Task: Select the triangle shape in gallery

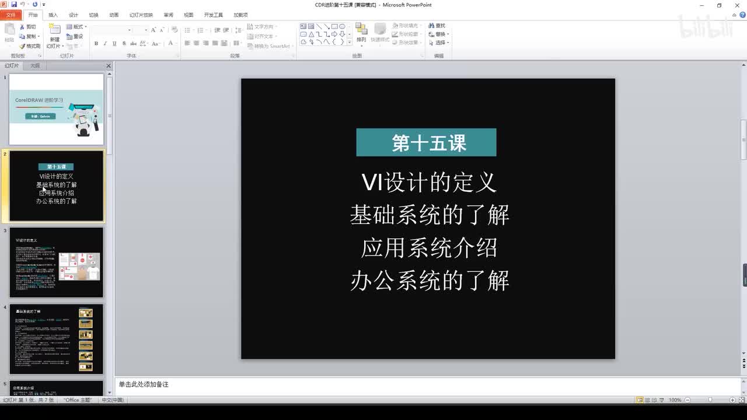Action: click(311, 34)
